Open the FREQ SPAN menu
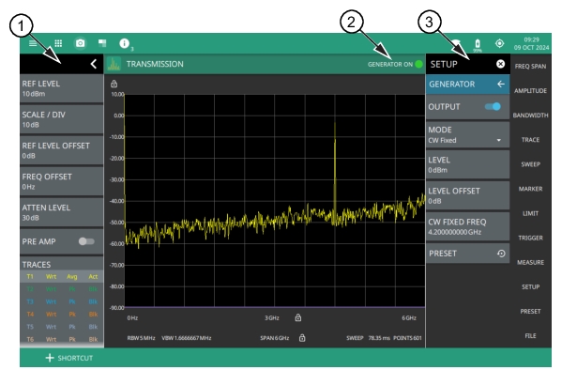The height and width of the screenshot is (370, 577). pos(530,67)
